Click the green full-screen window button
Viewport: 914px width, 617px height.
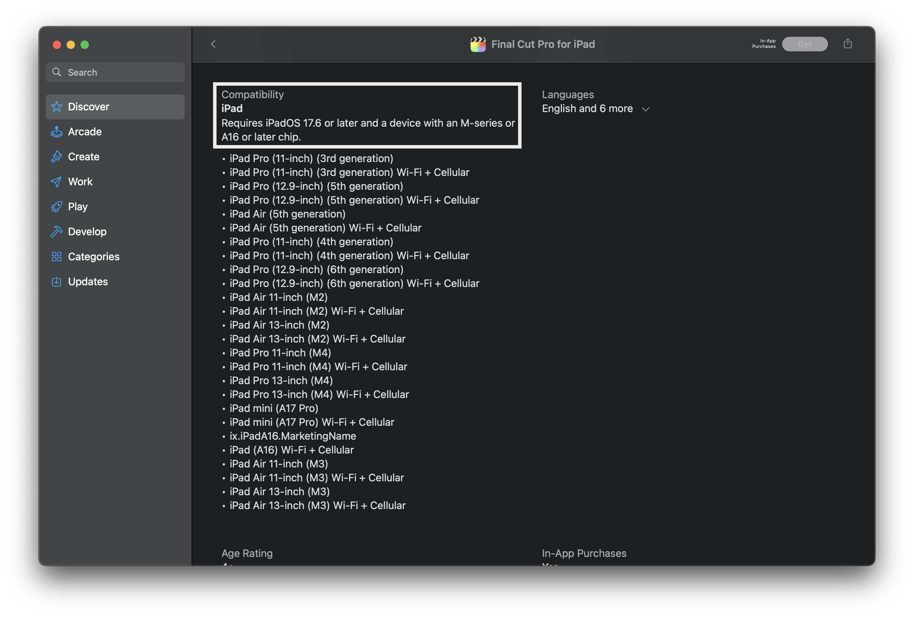click(x=85, y=45)
